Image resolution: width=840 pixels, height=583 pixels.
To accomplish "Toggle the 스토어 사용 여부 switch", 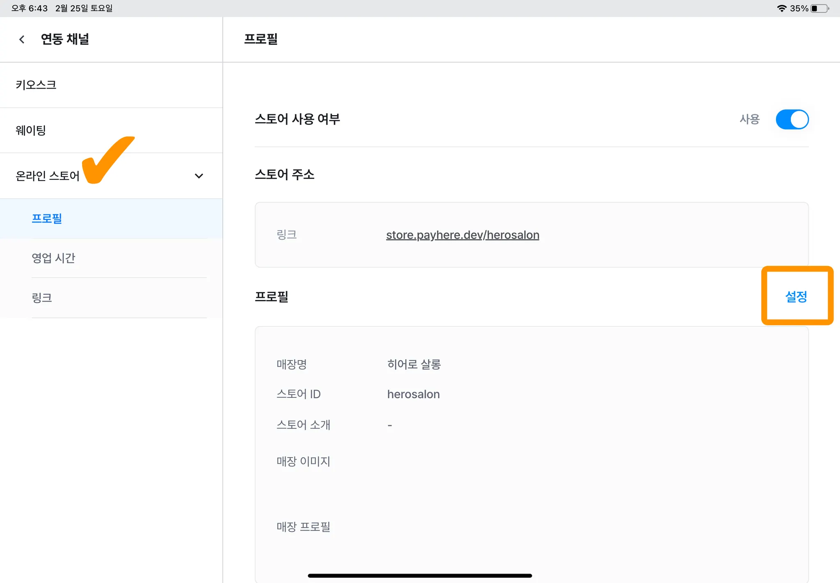I will [792, 119].
